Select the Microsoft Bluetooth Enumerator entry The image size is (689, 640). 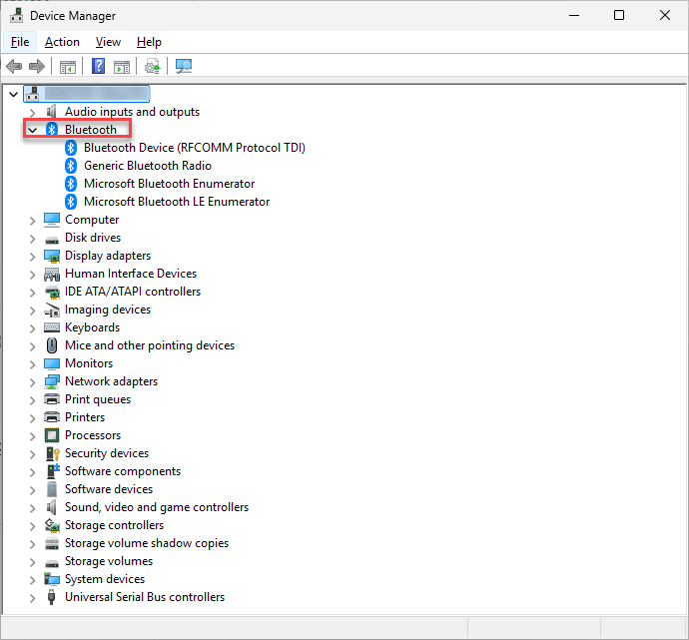click(x=169, y=184)
